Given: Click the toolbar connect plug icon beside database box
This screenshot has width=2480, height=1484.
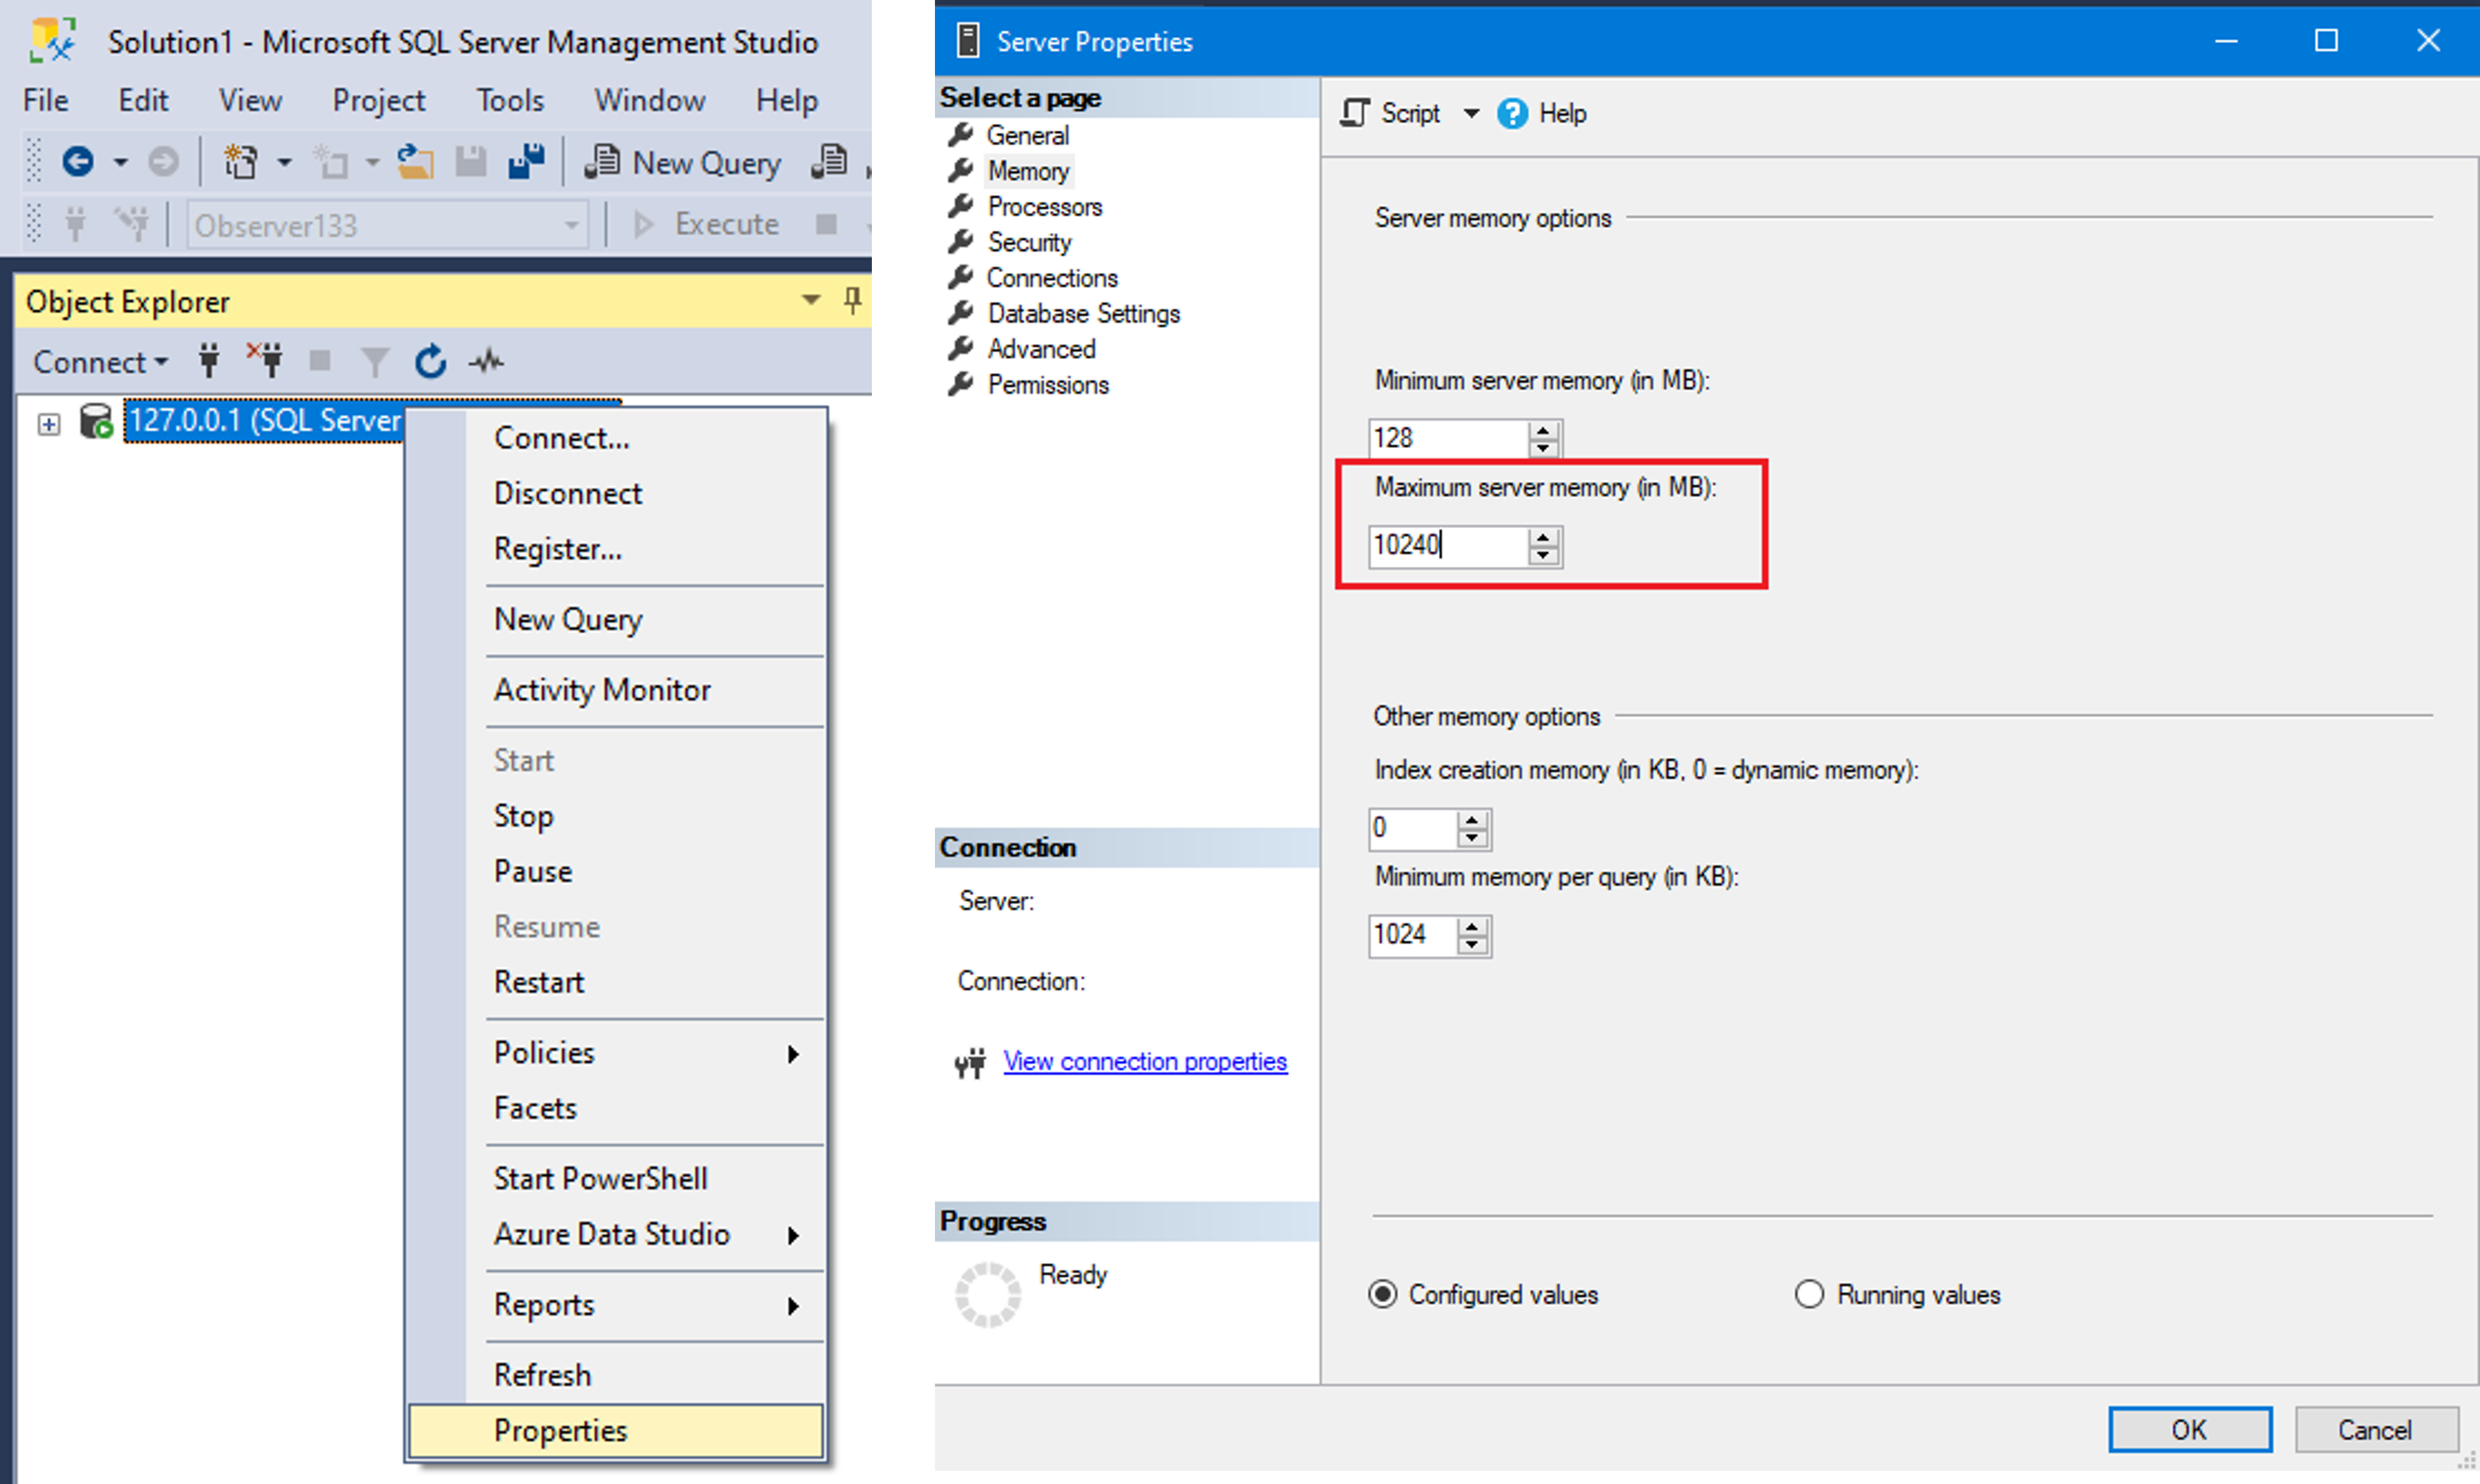Looking at the screenshot, I should (x=76, y=224).
